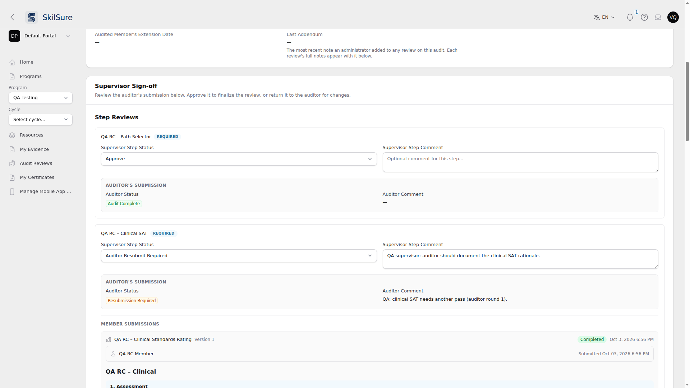Click the Supervisor Sign-off heading
This screenshot has height=388, width=690.
pyautogui.click(x=126, y=86)
